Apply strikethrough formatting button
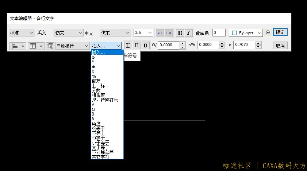This screenshot has height=171, width=307. tap(137, 46)
